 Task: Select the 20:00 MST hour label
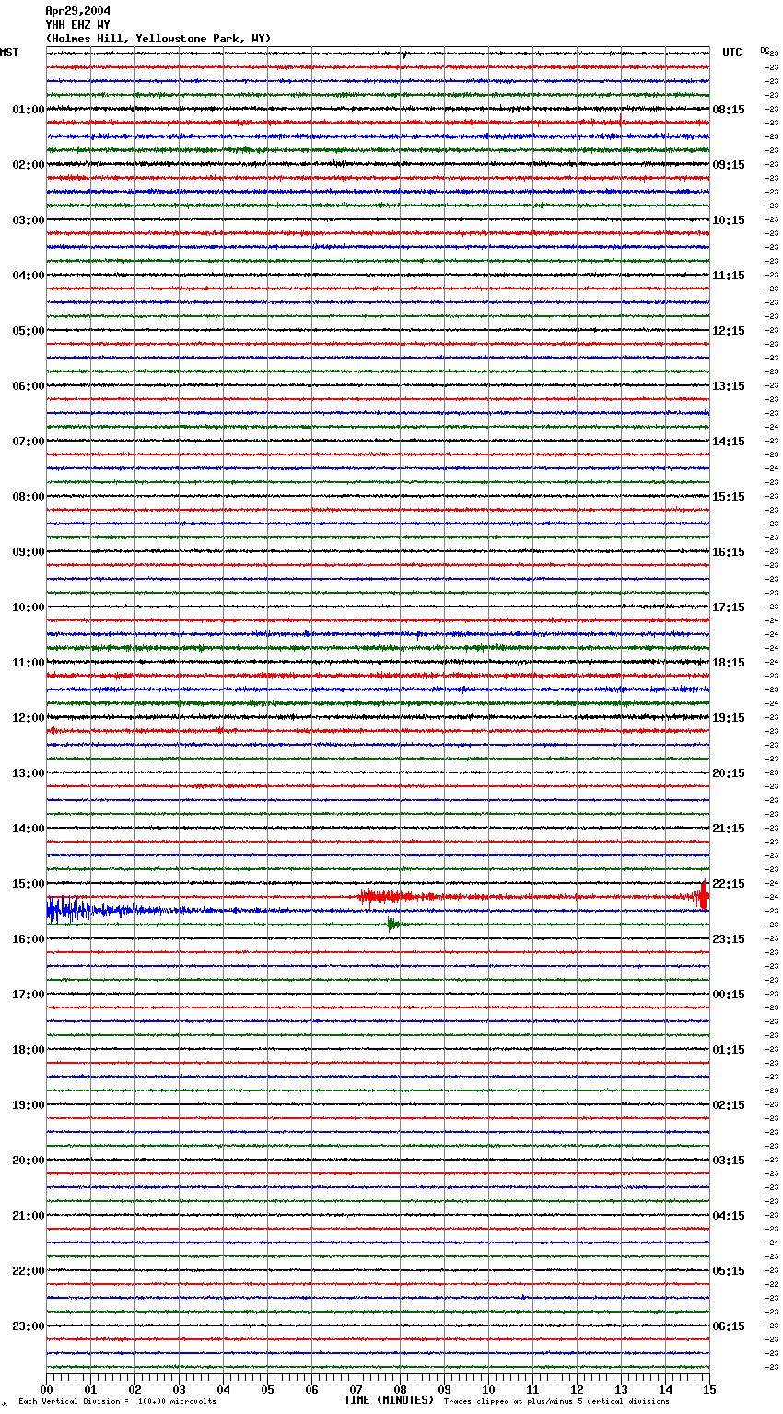pos(29,1161)
